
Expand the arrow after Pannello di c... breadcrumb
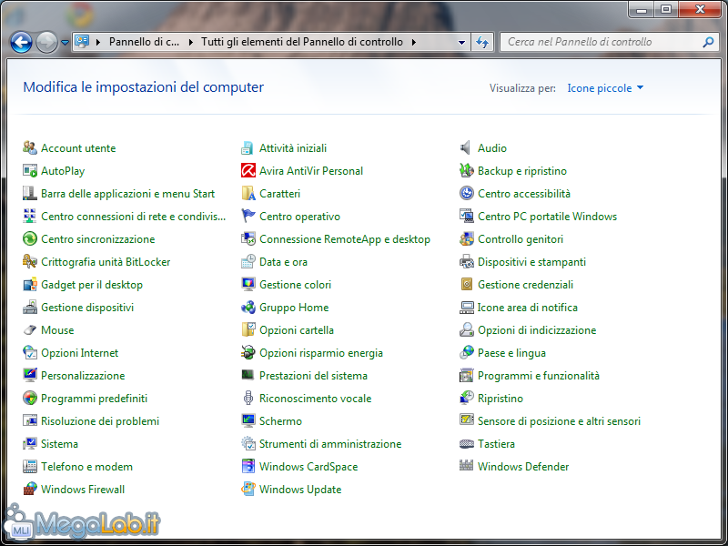(x=190, y=42)
